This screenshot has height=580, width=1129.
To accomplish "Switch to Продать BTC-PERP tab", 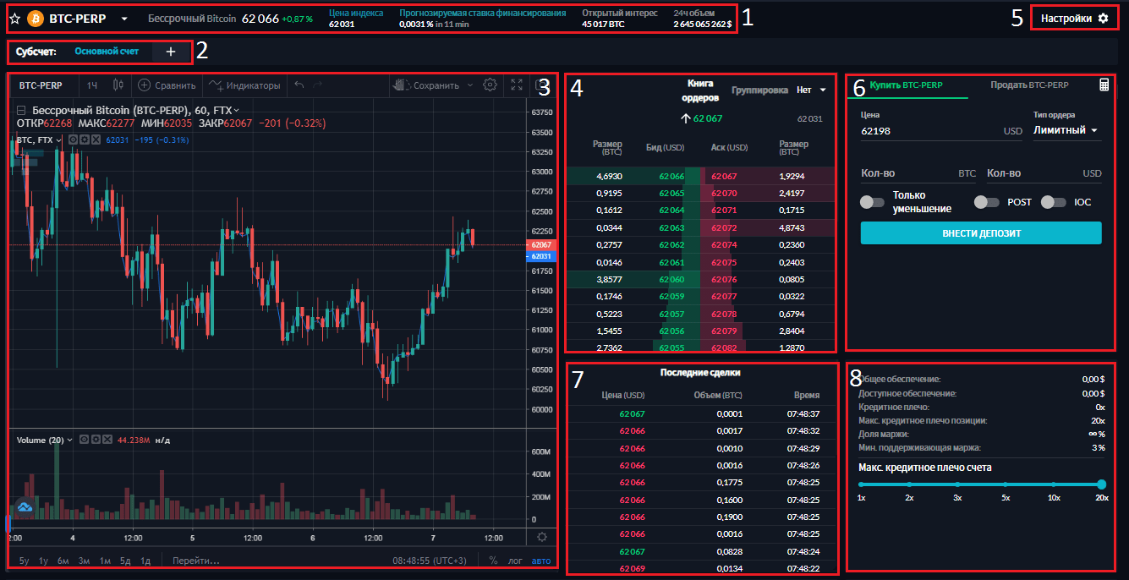I will [1029, 85].
